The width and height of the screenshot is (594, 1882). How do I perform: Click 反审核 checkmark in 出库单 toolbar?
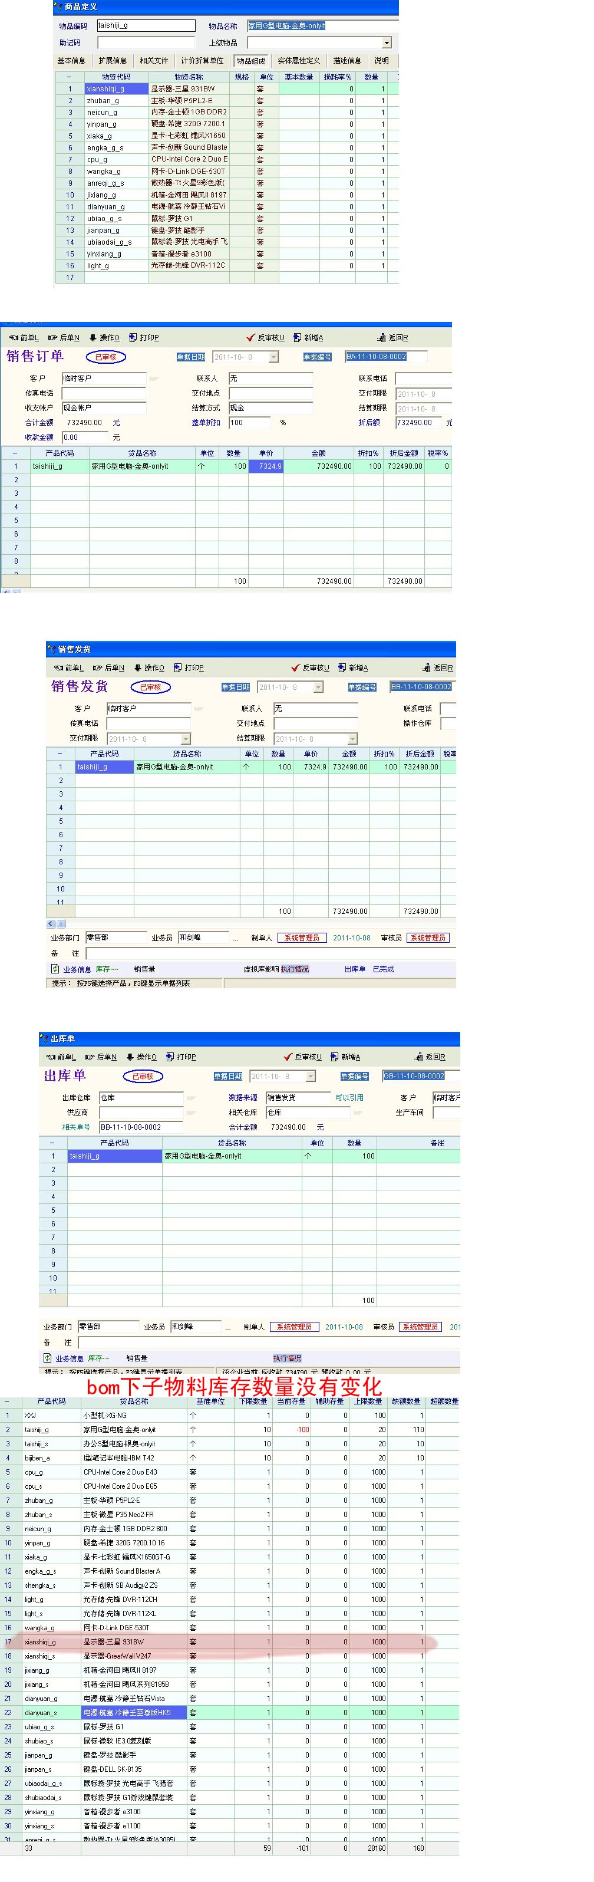click(288, 1057)
